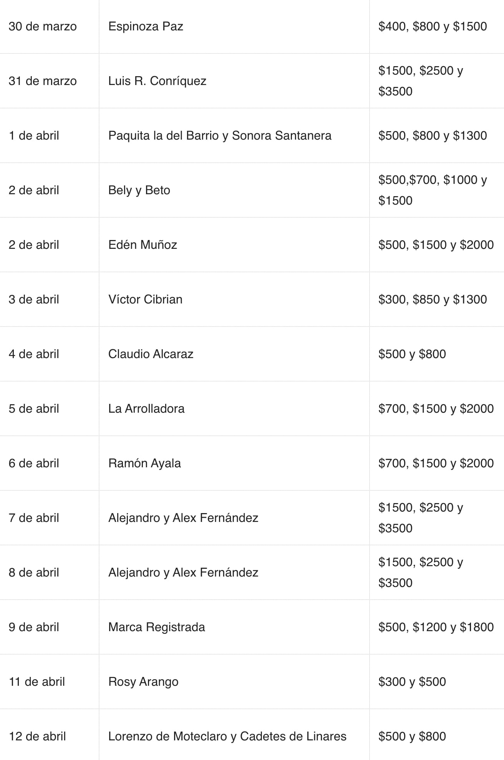Select the "$300, $850 y $1300" prices
504x760 pixels.
(x=433, y=299)
